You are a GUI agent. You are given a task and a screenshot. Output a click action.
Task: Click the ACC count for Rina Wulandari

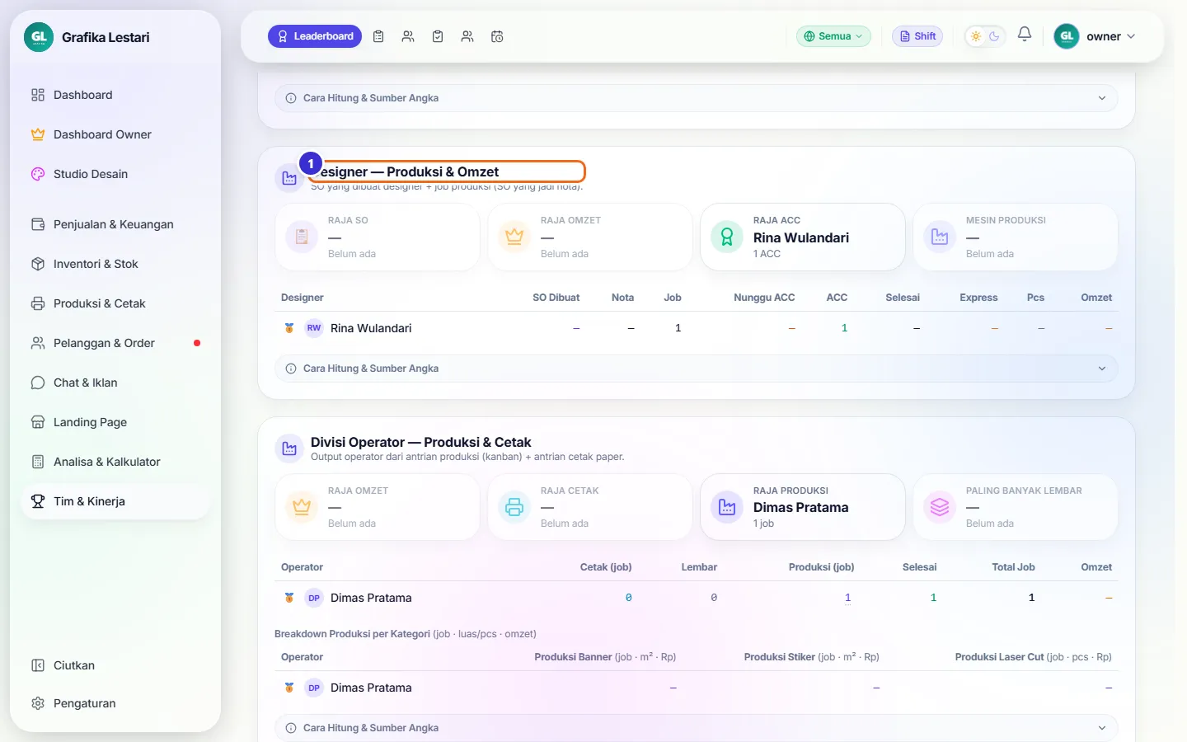pyautogui.click(x=844, y=328)
